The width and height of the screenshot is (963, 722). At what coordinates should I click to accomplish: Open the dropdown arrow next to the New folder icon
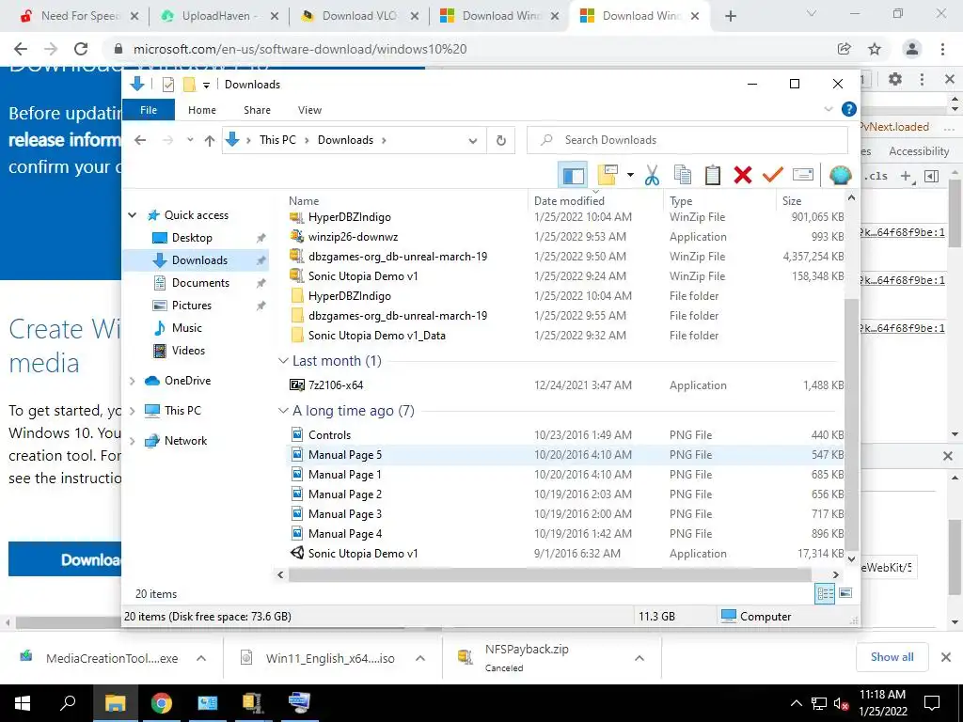coord(630,176)
